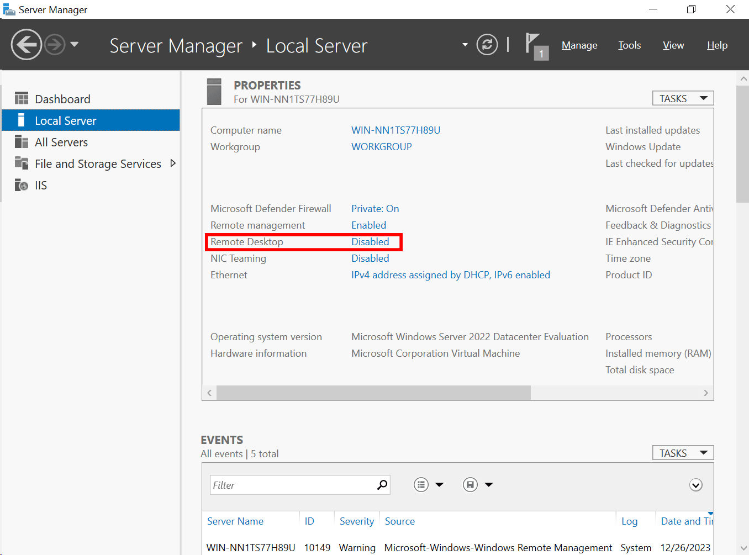Screen dimensions: 749x555
Task: Click the Forward navigation arrow
Action: pos(55,44)
